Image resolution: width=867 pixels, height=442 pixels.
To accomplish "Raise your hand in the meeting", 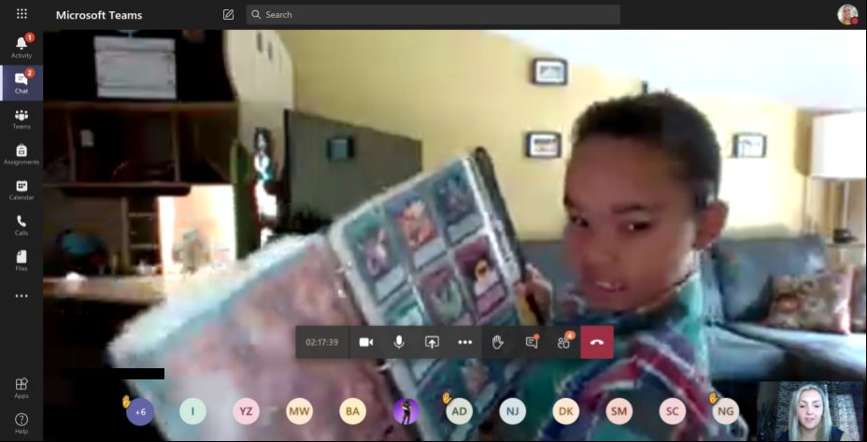I will 498,342.
